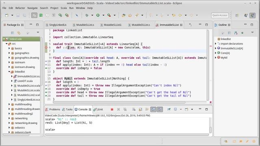Viewport: 260px width, 146px height.
Task: Show hidden editor tabs list
Action: pos(191,25)
